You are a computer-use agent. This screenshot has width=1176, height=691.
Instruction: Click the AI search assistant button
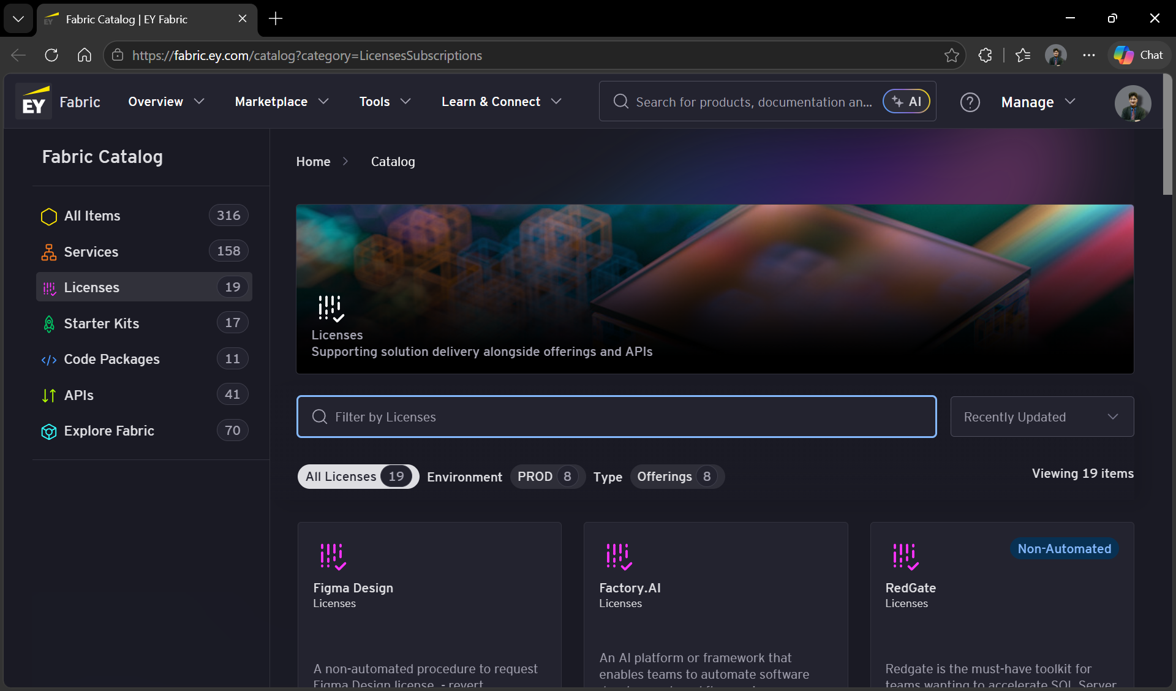[x=907, y=102]
